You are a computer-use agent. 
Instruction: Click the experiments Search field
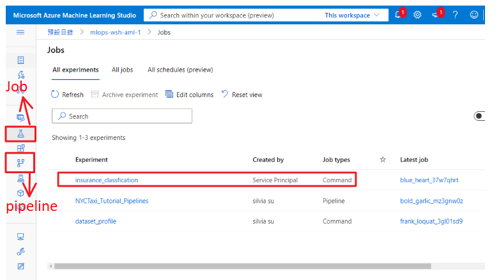(122, 116)
